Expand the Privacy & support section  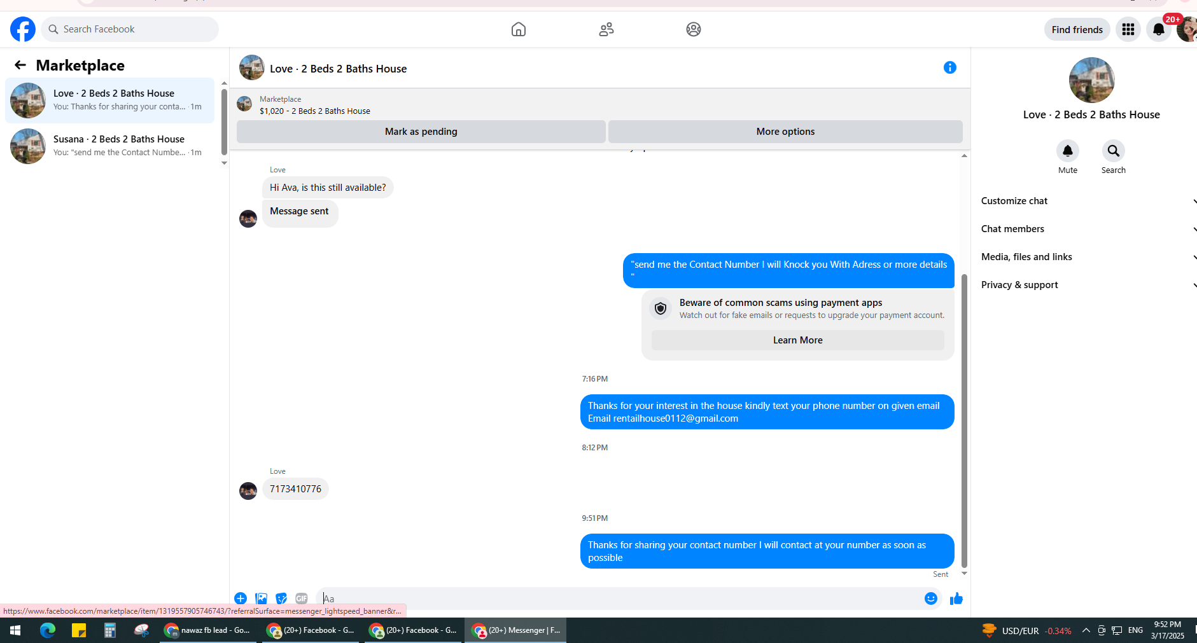[x=1088, y=285]
